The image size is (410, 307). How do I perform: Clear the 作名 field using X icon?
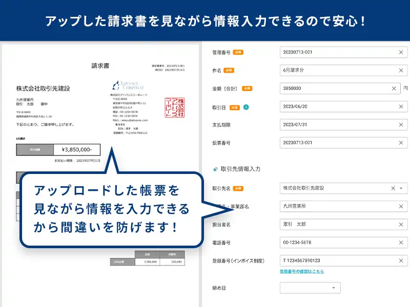[401, 70]
